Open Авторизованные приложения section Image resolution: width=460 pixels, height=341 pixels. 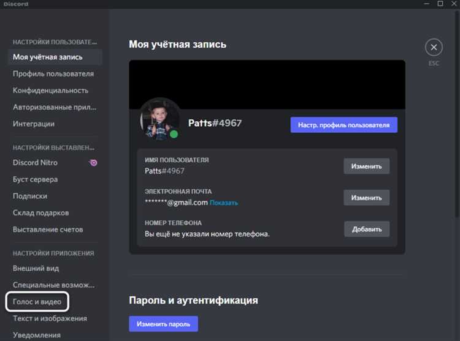coord(55,107)
